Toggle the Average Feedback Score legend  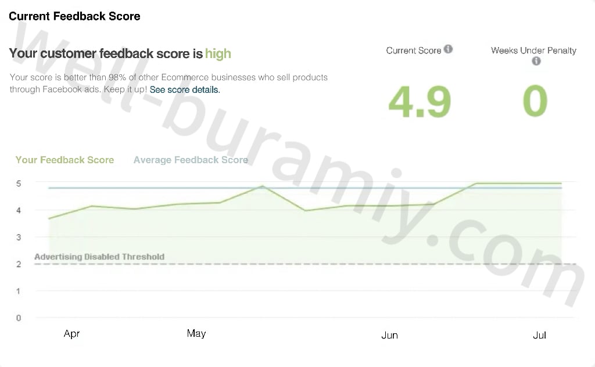click(191, 160)
